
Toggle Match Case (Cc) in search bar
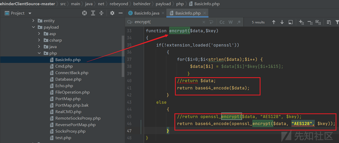tap(222, 22)
